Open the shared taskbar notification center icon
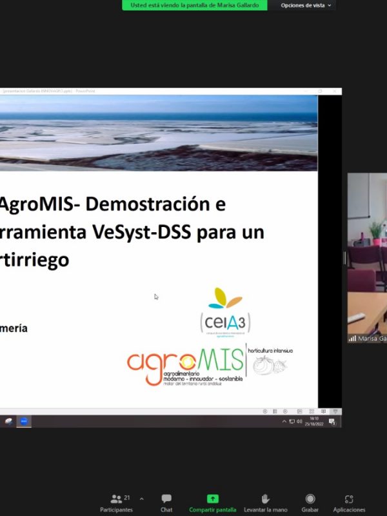Screen dimensions: 387x516 332,421
